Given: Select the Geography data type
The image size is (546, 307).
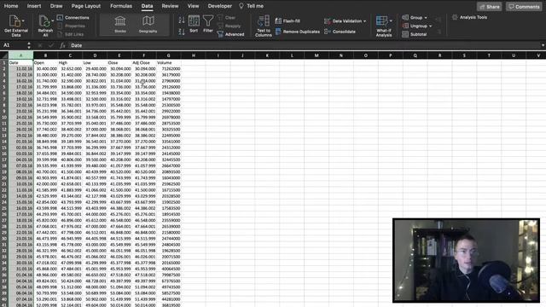Looking at the screenshot, I should (x=148, y=25).
